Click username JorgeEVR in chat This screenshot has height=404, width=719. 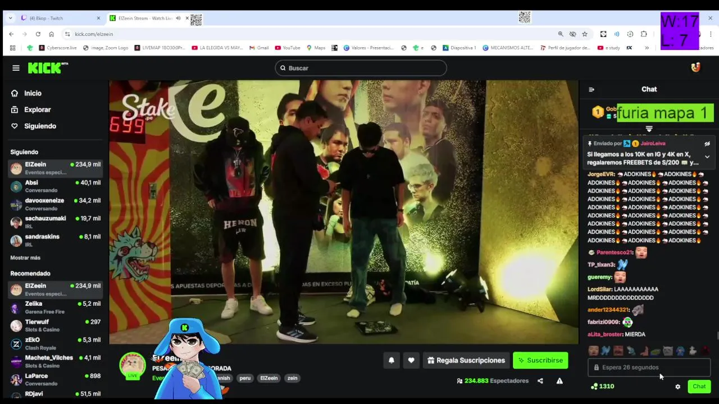[600, 175]
